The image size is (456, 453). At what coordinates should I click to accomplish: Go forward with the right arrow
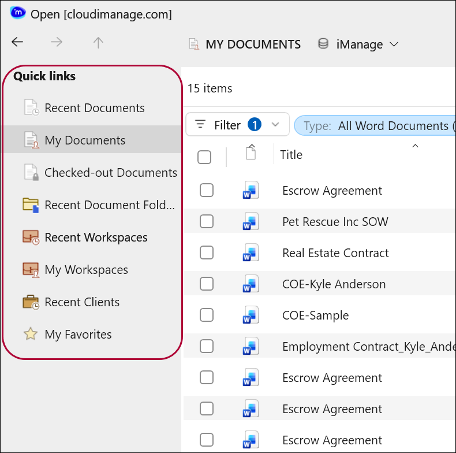(57, 42)
